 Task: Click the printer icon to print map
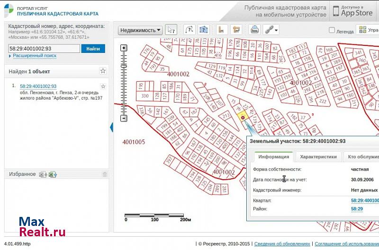tap(254, 30)
